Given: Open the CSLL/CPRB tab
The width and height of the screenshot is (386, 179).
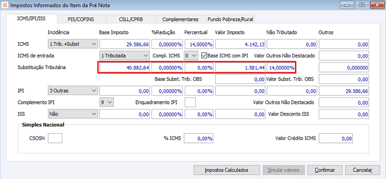Looking at the screenshot, I should click(x=131, y=19).
